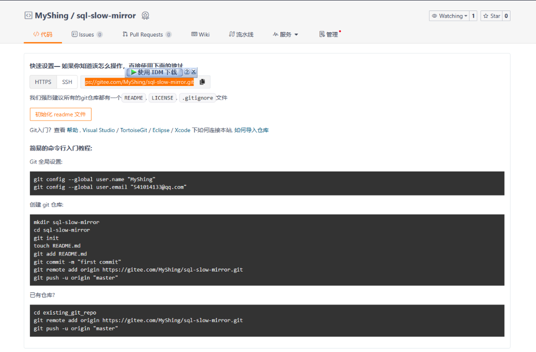
Task: Click the question mark icon on the IDM popup
Action: [187, 72]
